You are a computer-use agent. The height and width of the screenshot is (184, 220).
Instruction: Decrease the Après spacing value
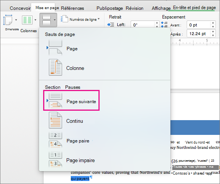(213, 35)
